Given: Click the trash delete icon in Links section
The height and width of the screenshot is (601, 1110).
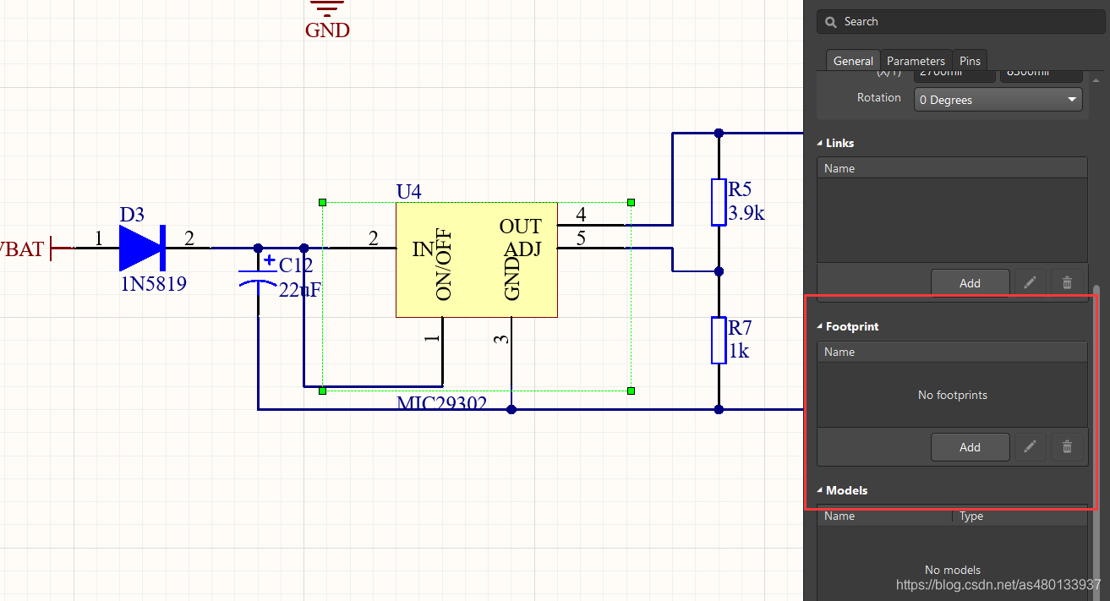Looking at the screenshot, I should tap(1067, 283).
